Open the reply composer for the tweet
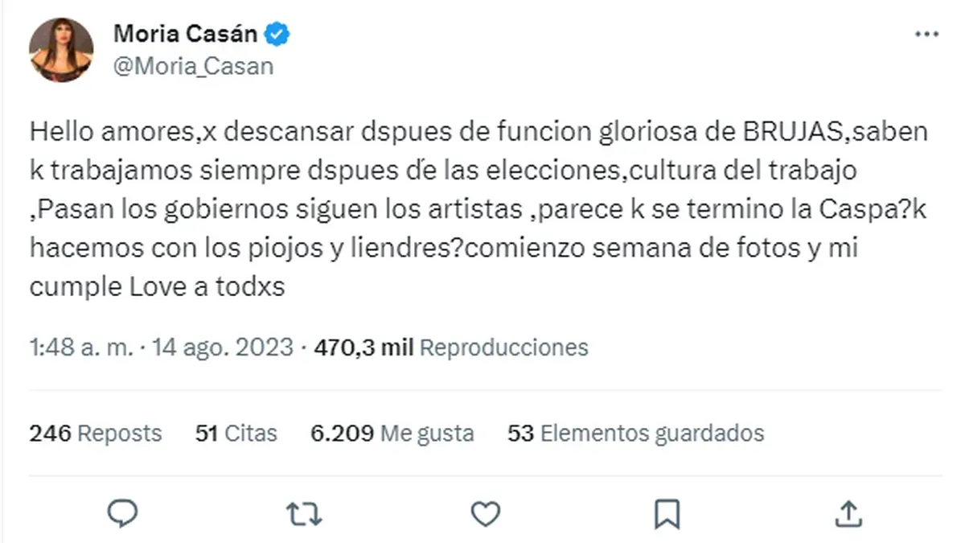This screenshot has width=965, height=543. 123,512
